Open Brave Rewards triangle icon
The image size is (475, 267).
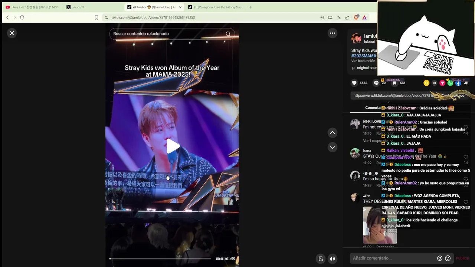(364, 17)
